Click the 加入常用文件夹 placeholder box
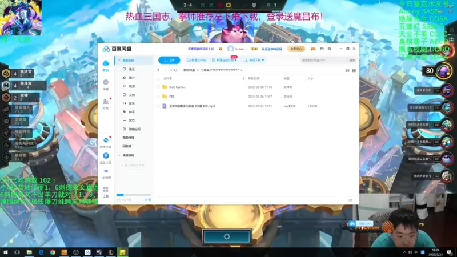 [133, 166]
